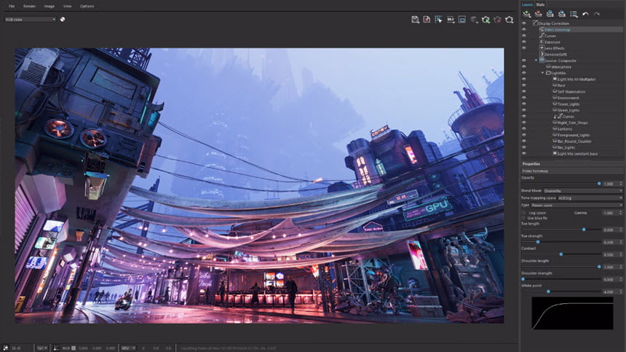Click the blue framed display toolbar icon
Image resolution: width=626 pixels, height=352 pixels.
click(462, 19)
